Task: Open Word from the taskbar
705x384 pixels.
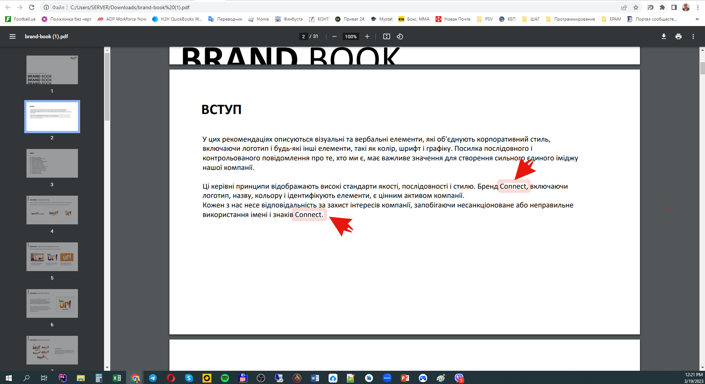Action: point(315,378)
